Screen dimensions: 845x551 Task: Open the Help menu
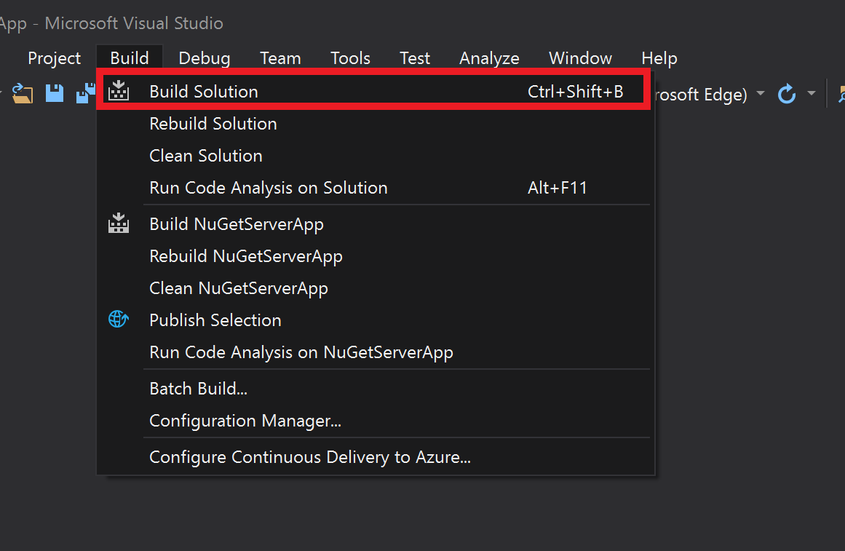point(659,58)
